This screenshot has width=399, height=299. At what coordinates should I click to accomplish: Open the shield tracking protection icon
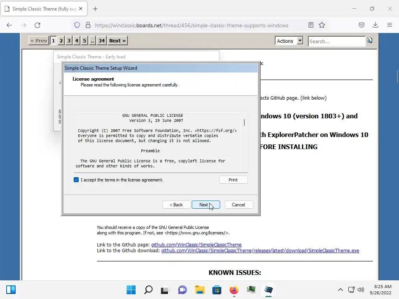click(x=77, y=25)
